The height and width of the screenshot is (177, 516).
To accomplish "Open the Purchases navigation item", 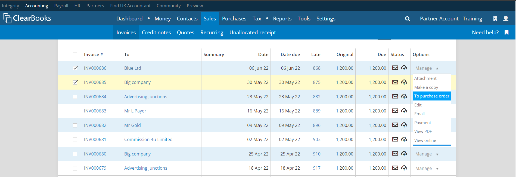I will (234, 19).
